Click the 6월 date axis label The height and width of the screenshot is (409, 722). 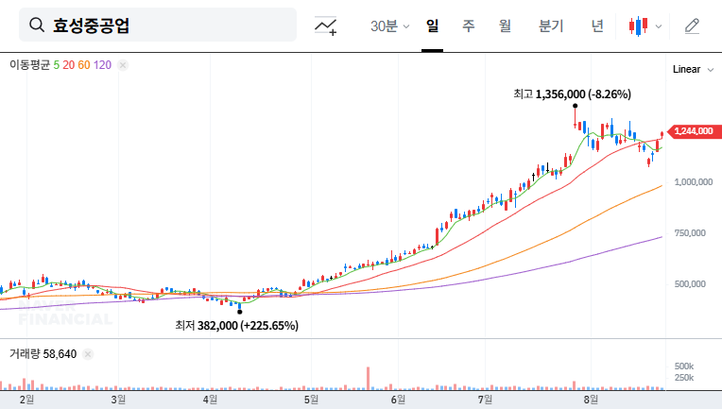[398, 400]
